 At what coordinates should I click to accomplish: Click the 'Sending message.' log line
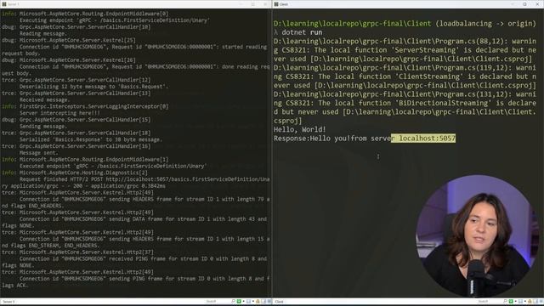[42, 127]
